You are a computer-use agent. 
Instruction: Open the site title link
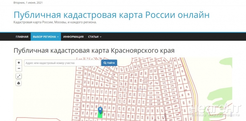click(112, 15)
